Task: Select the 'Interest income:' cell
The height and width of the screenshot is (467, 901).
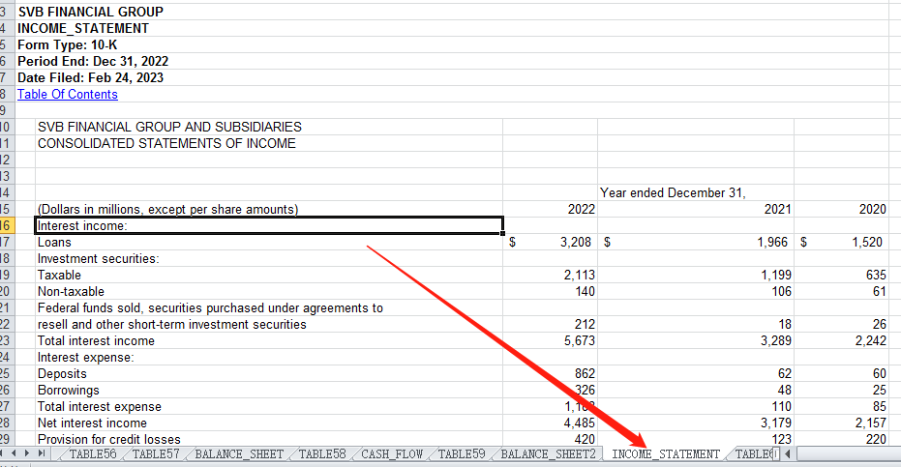Action: pyautogui.click(x=269, y=225)
